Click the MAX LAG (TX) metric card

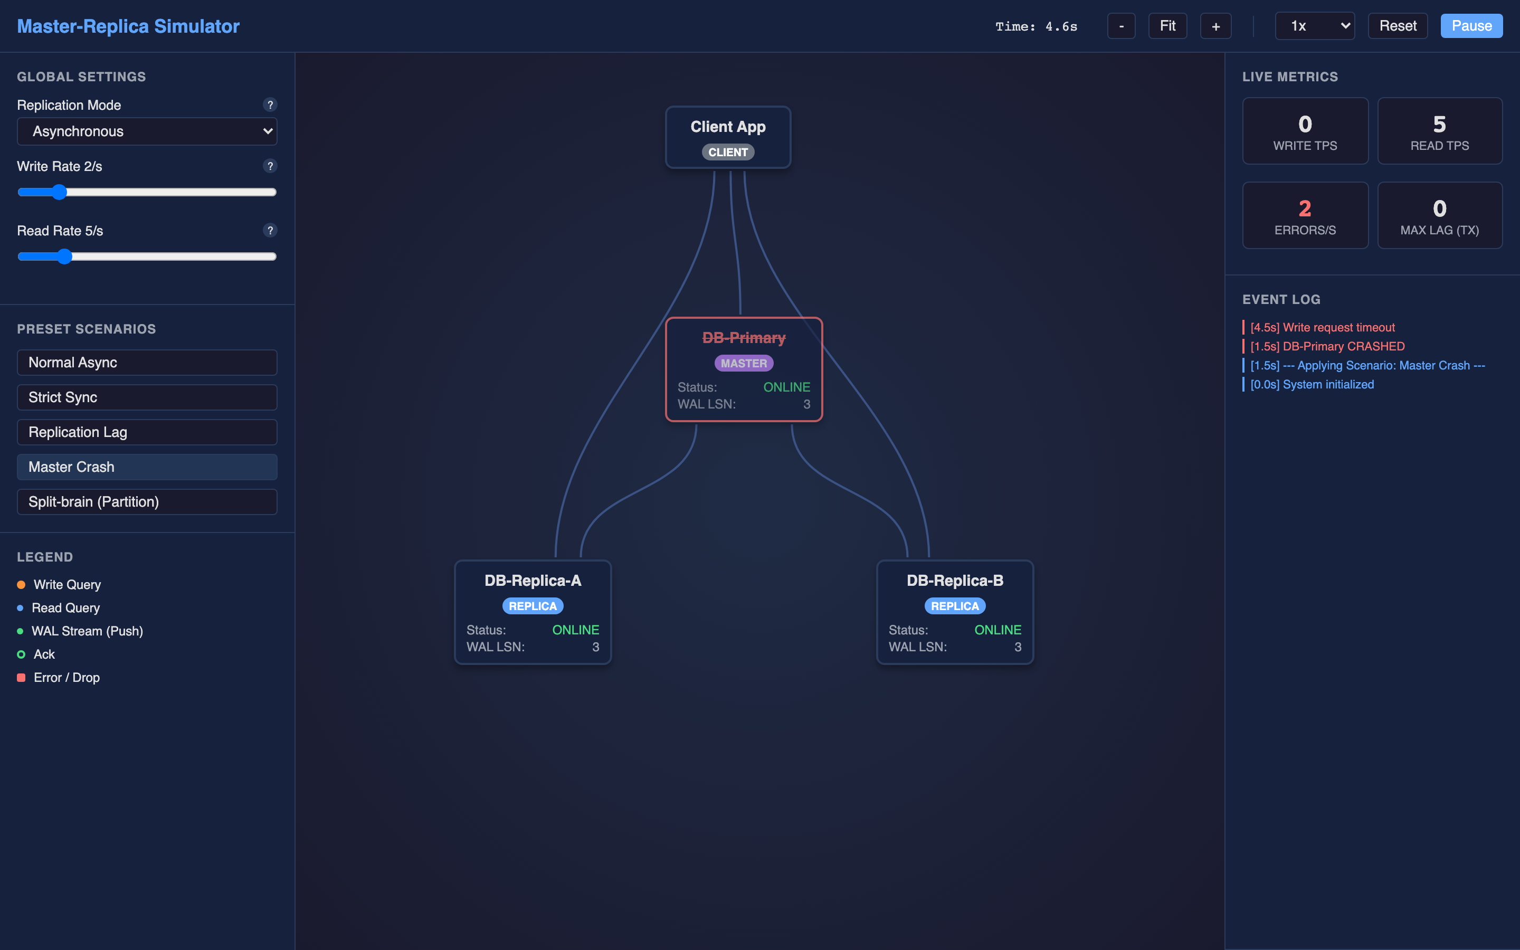click(x=1440, y=215)
